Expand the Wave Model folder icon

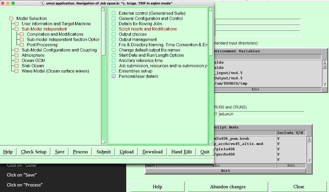coord(16,71)
